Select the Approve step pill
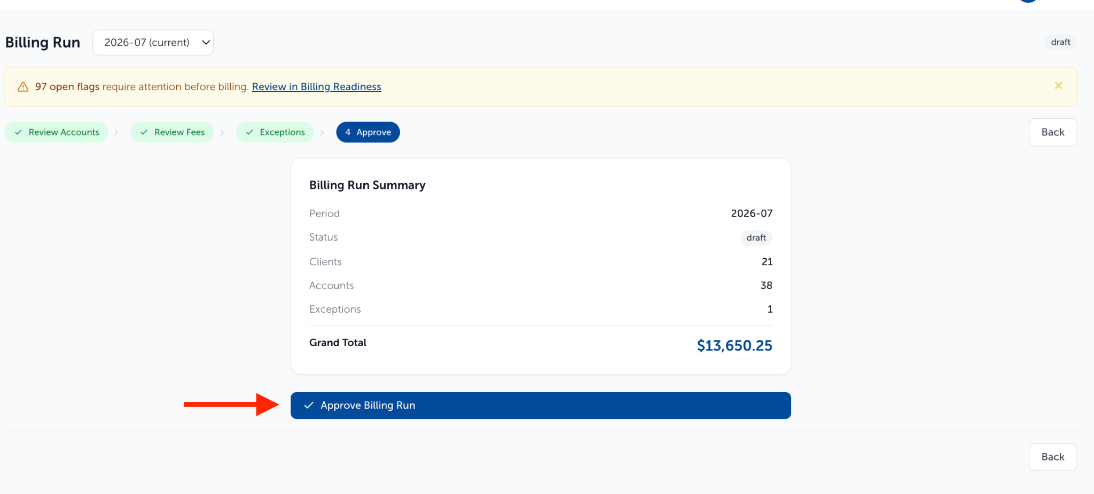Image resolution: width=1094 pixels, height=494 pixels. pyautogui.click(x=368, y=132)
